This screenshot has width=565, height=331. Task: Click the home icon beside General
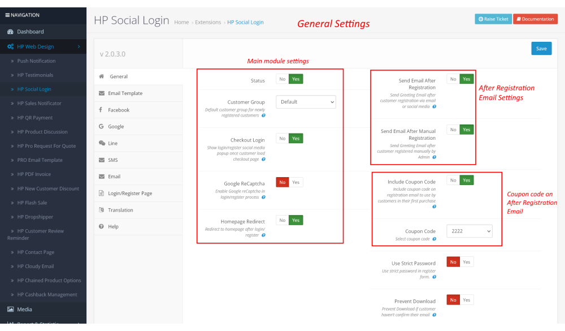[x=102, y=76]
